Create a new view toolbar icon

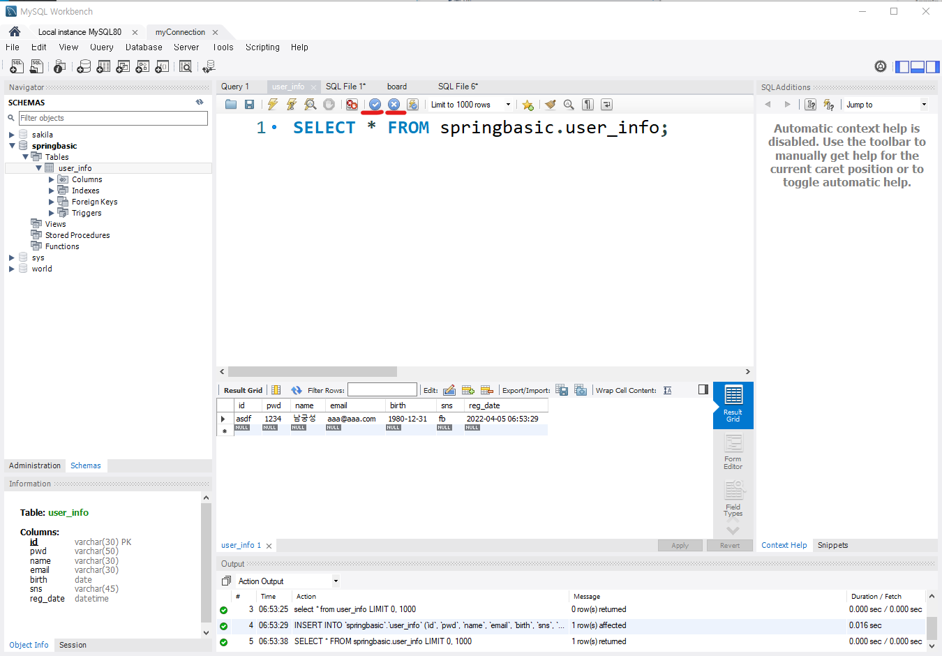pyautogui.click(x=123, y=66)
